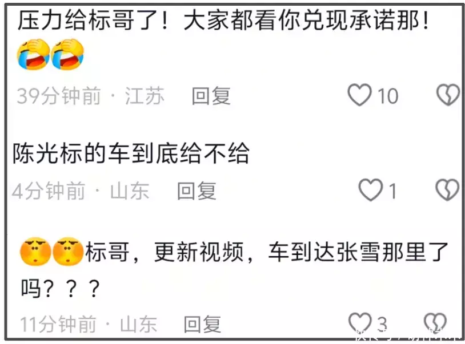
Task: Like the 标哥，更新视频 comment
Action: [x=360, y=323]
